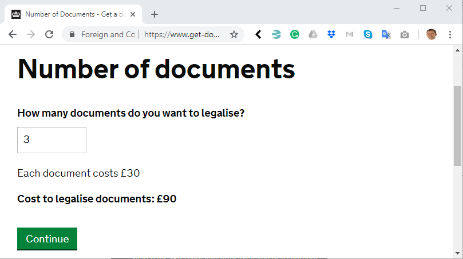This screenshot has height=259, width=463.
Task: Open the user profile avatar
Action: pos(432,34)
